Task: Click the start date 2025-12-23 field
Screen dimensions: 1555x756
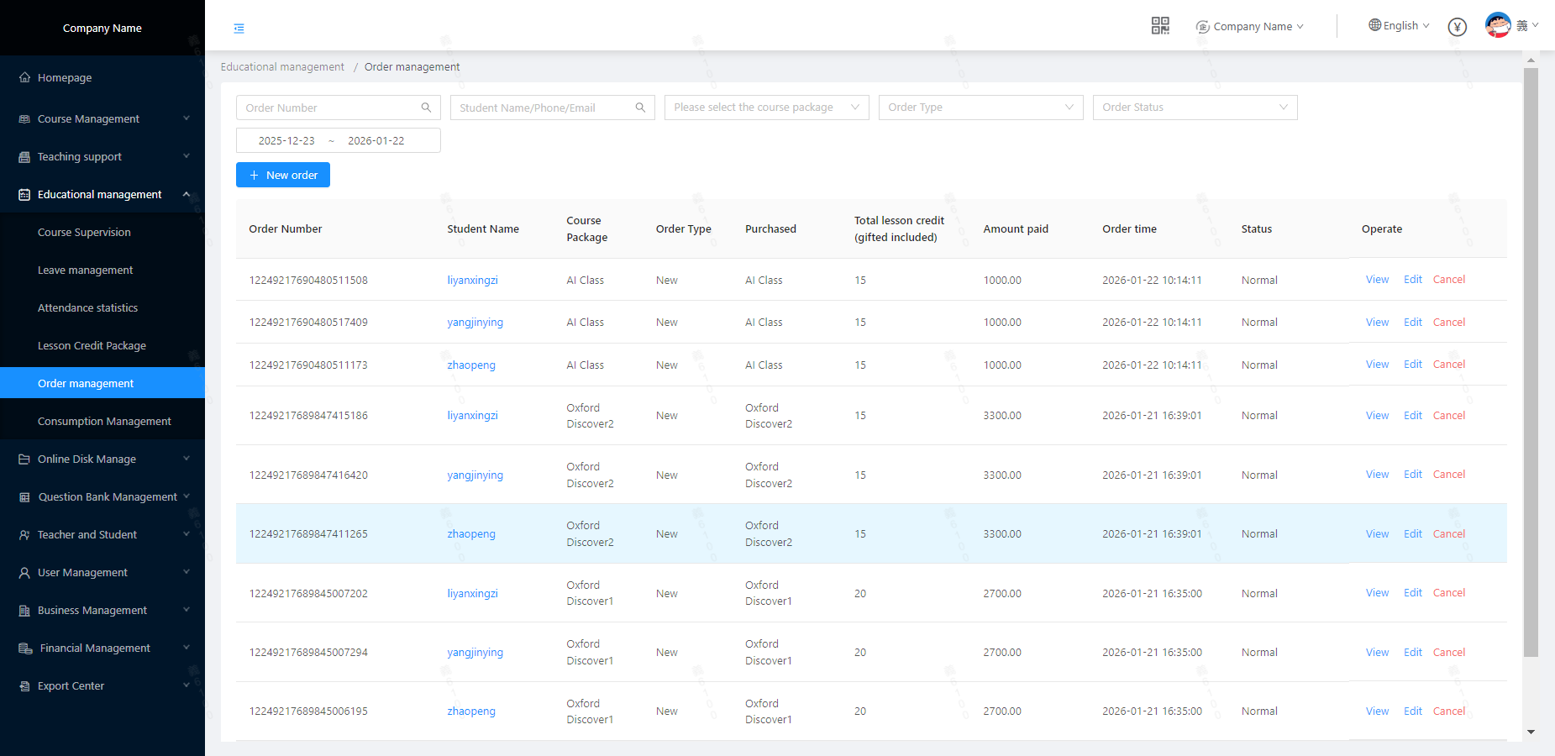Action: (286, 140)
